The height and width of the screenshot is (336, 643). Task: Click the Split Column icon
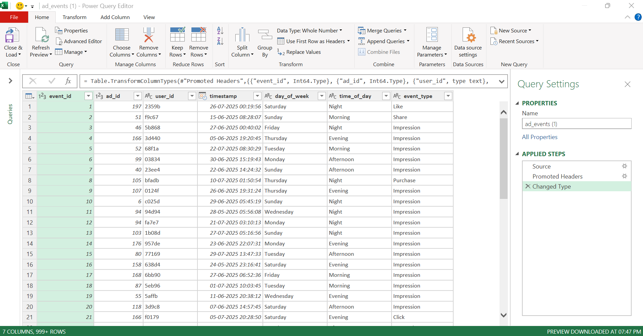242,35
